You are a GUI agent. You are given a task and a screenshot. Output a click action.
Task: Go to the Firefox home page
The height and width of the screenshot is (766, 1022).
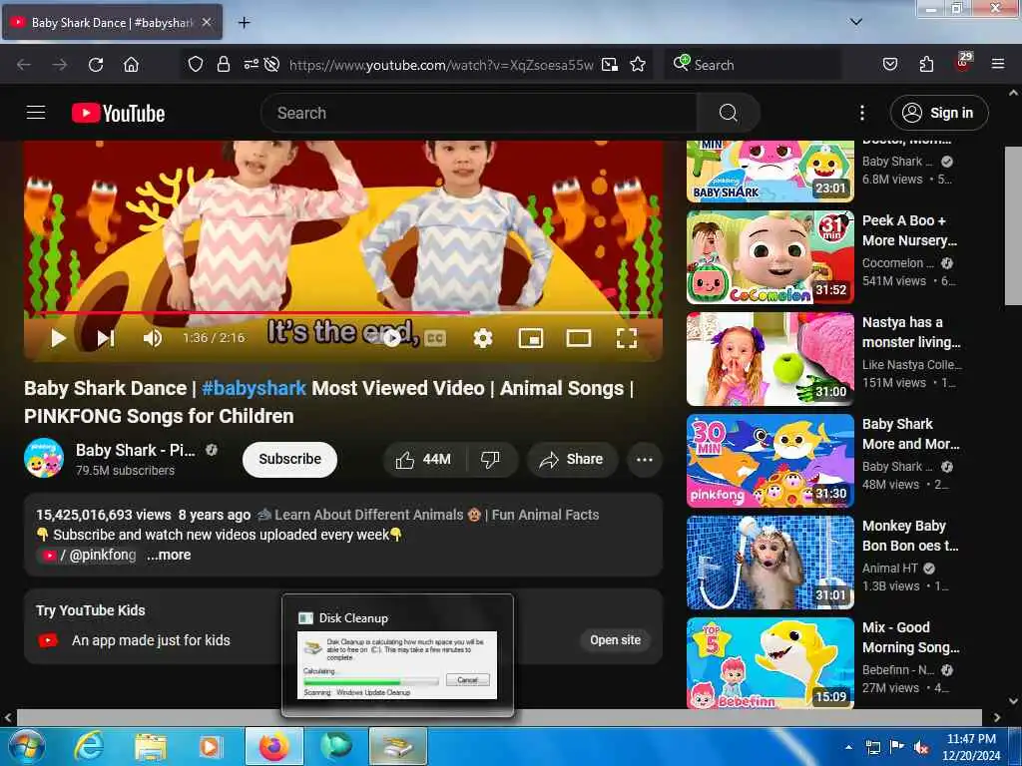[x=131, y=65]
